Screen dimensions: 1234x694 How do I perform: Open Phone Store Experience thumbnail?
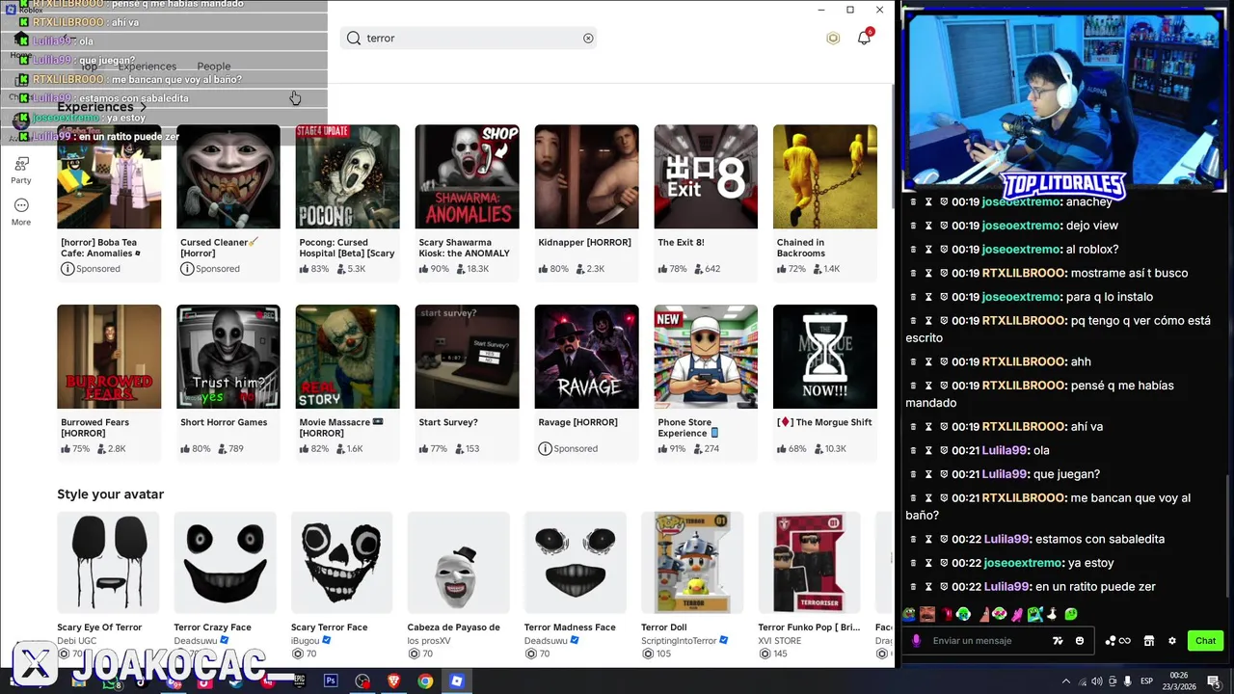pyautogui.click(x=706, y=357)
